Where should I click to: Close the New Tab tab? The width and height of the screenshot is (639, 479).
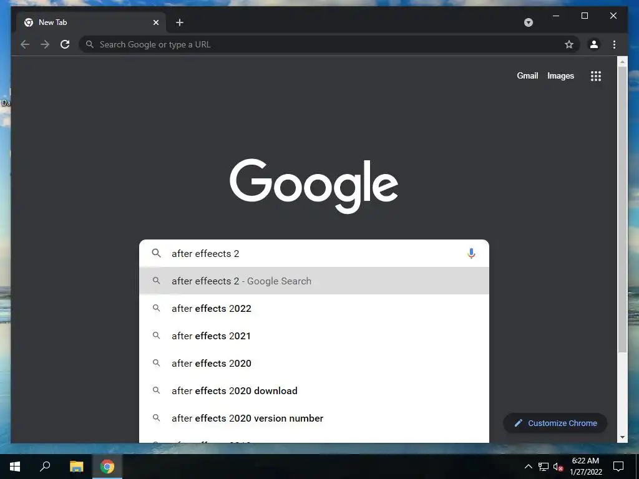(x=155, y=22)
